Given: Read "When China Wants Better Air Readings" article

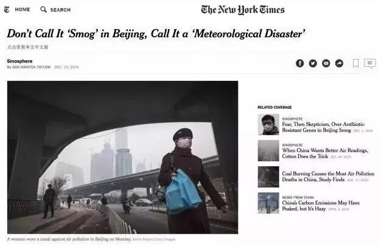Looking at the screenshot, I should 325,153.
